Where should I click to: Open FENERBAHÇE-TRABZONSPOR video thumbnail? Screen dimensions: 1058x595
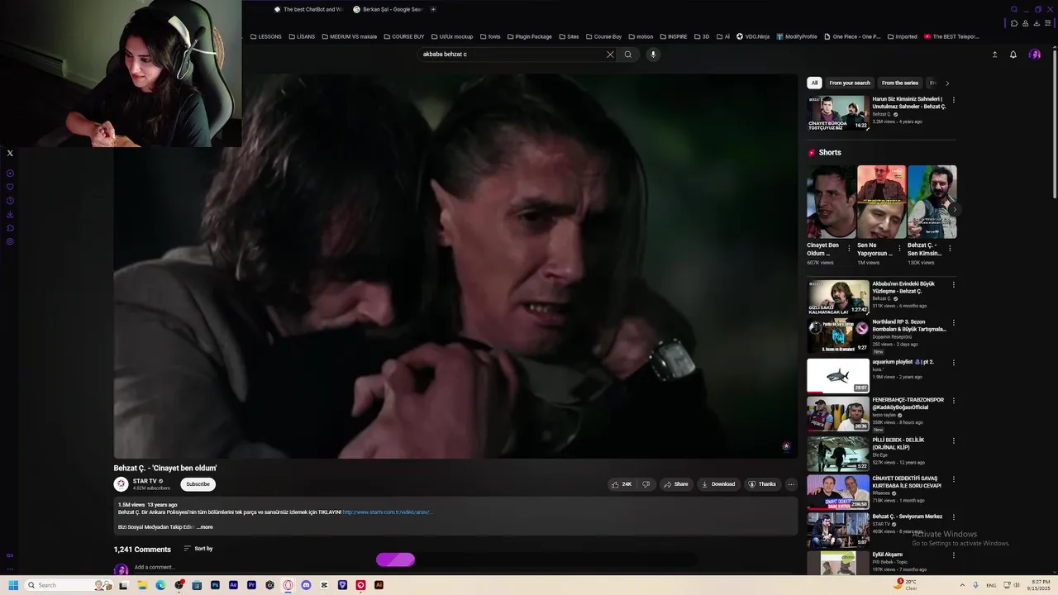[838, 414]
